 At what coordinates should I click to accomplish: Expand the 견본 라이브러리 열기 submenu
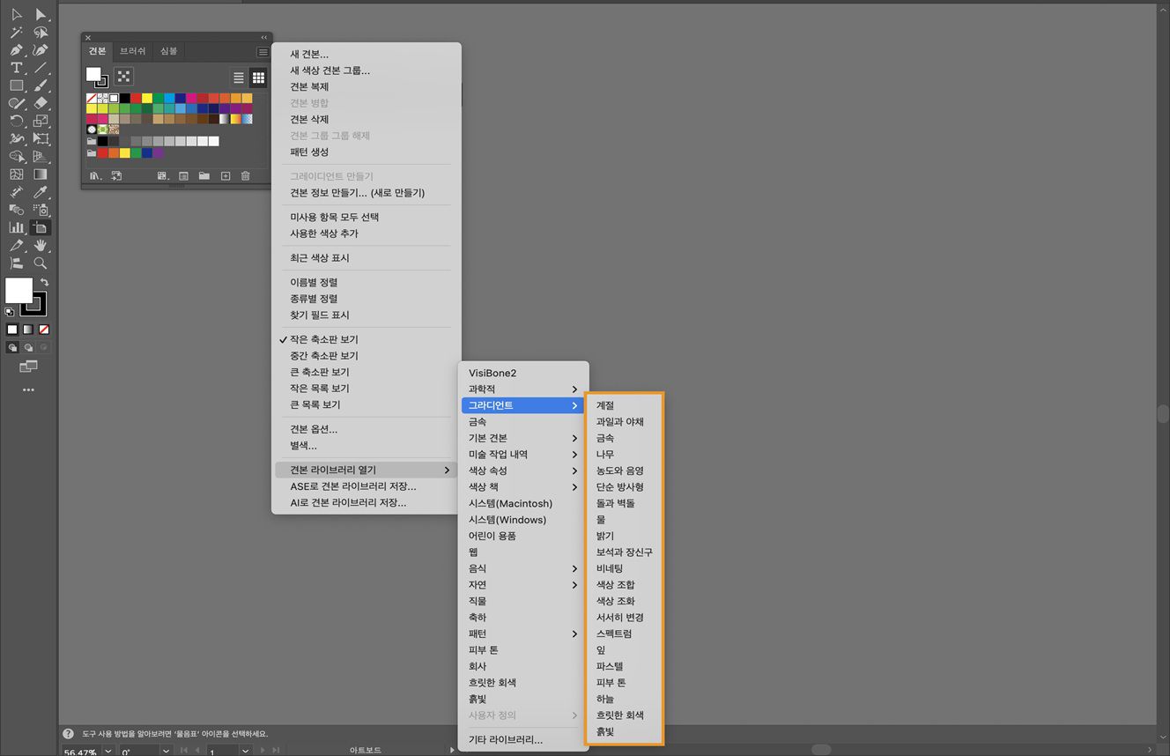[367, 470]
